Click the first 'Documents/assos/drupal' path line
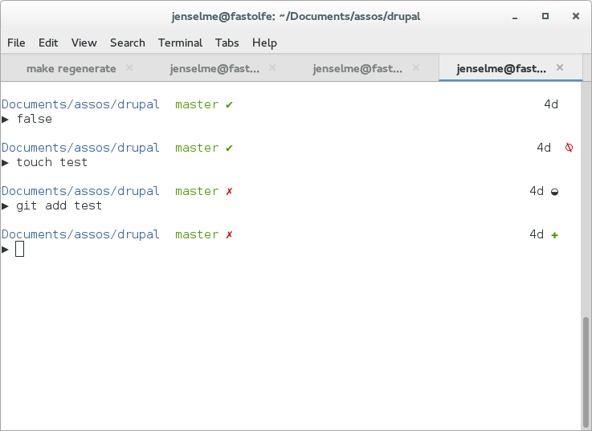Viewport: 592px width, 431px height. (x=80, y=104)
